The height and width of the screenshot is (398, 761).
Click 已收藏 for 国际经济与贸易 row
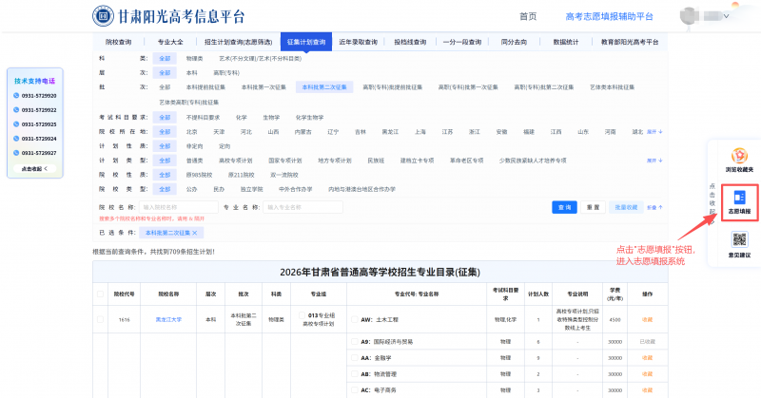pos(648,342)
